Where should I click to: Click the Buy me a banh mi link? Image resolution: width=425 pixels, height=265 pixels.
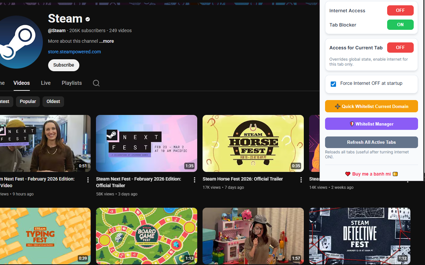(372, 174)
